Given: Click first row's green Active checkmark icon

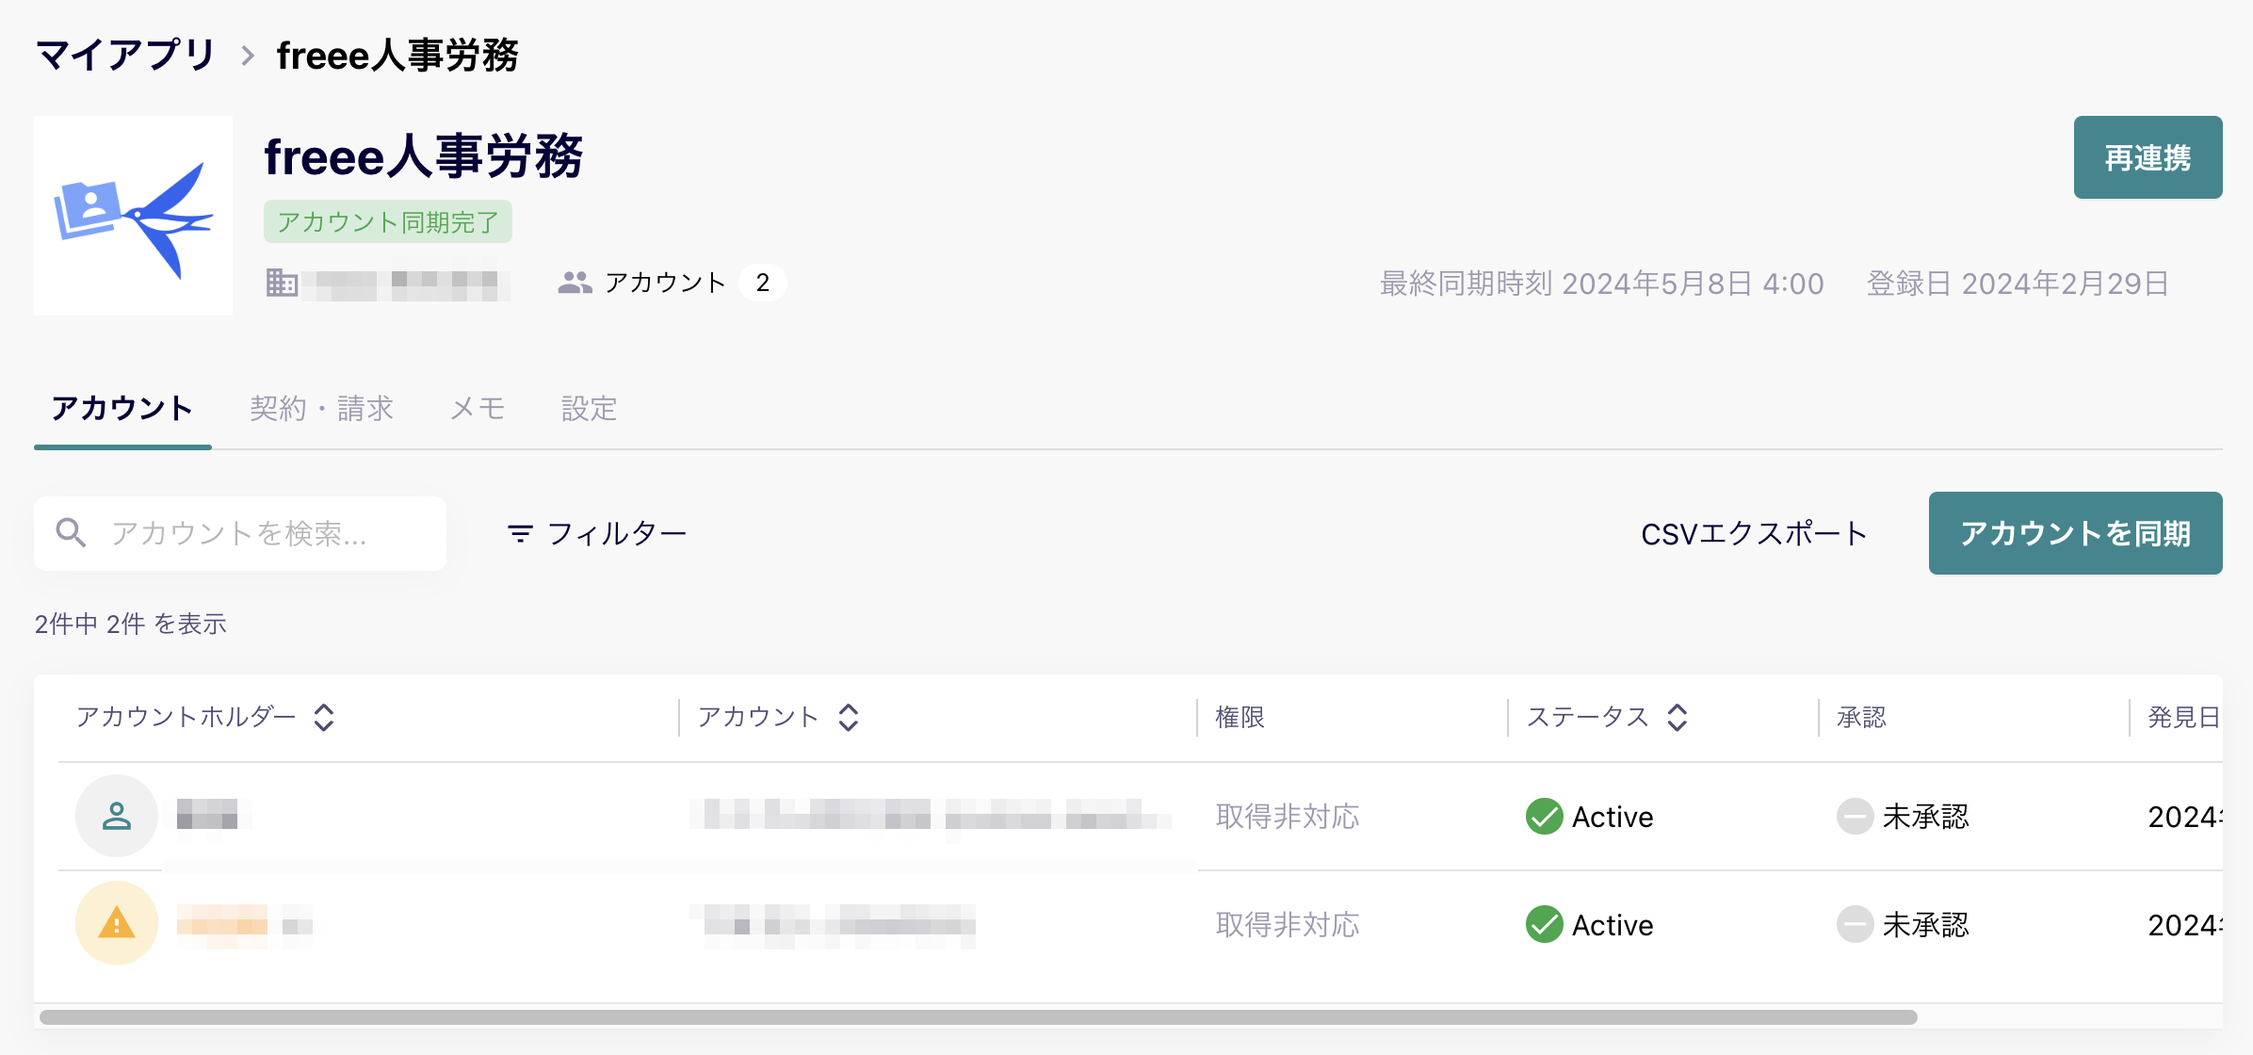Looking at the screenshot, I should pyautogui.click(x=1544, y=817).
